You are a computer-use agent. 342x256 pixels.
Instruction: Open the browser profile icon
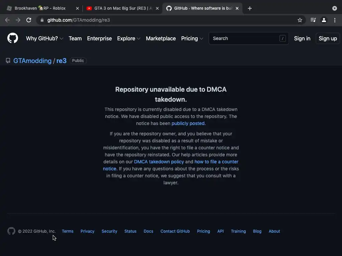click(324, 20)
